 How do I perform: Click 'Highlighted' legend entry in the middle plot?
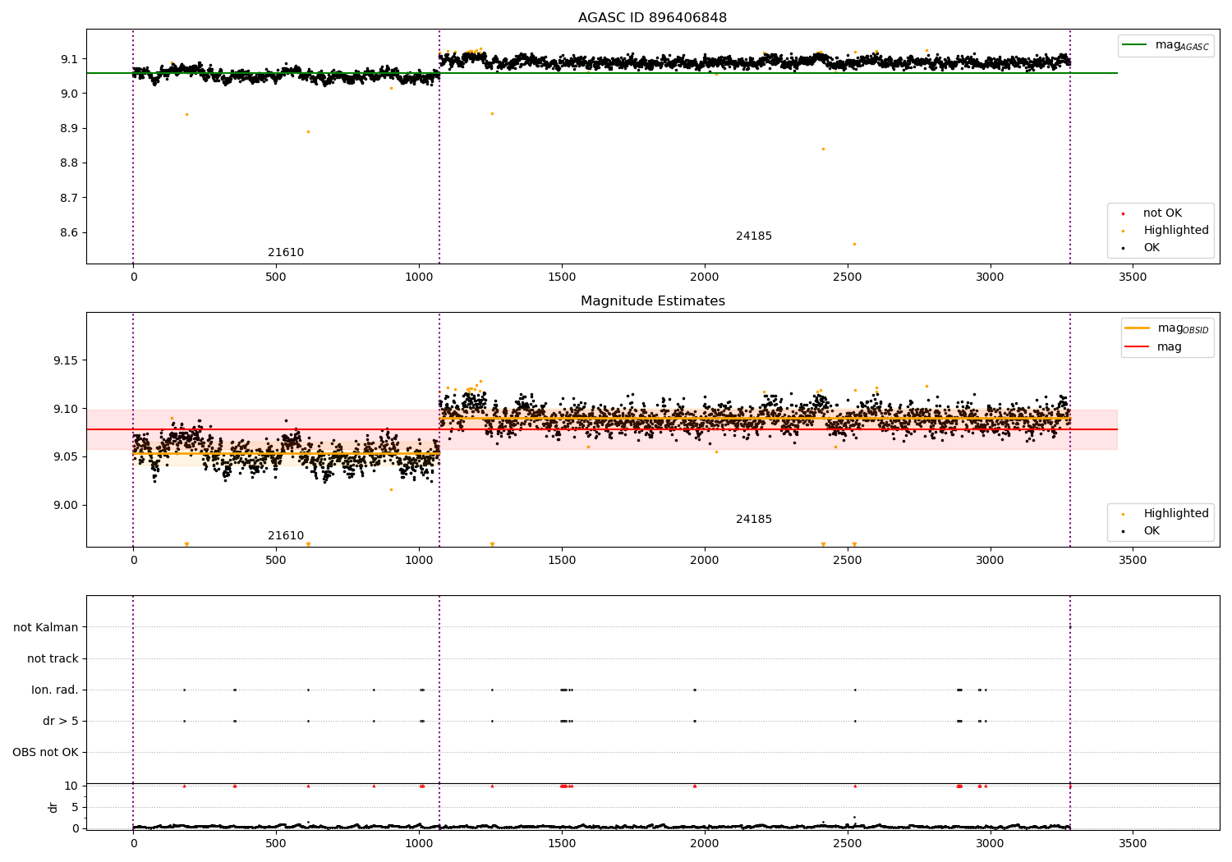tap(1176, 514)
